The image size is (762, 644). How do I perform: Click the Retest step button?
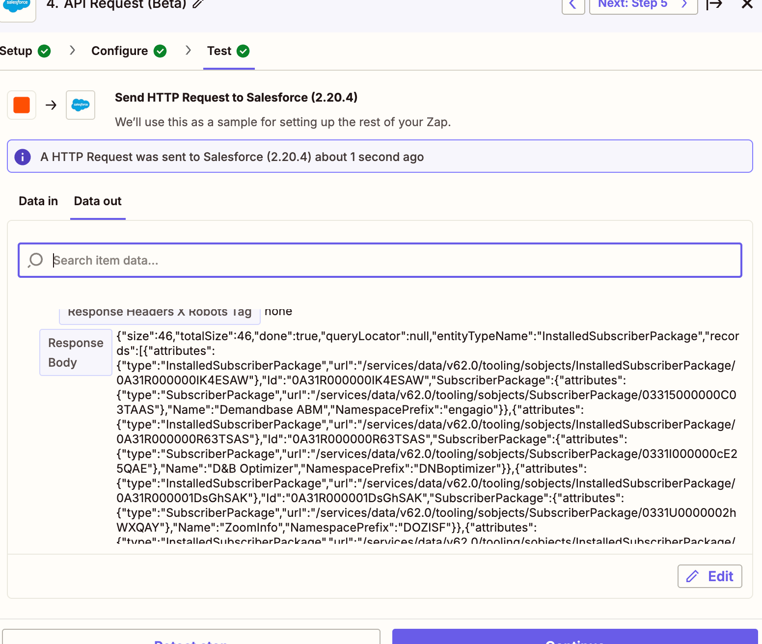tap(191, 638)
